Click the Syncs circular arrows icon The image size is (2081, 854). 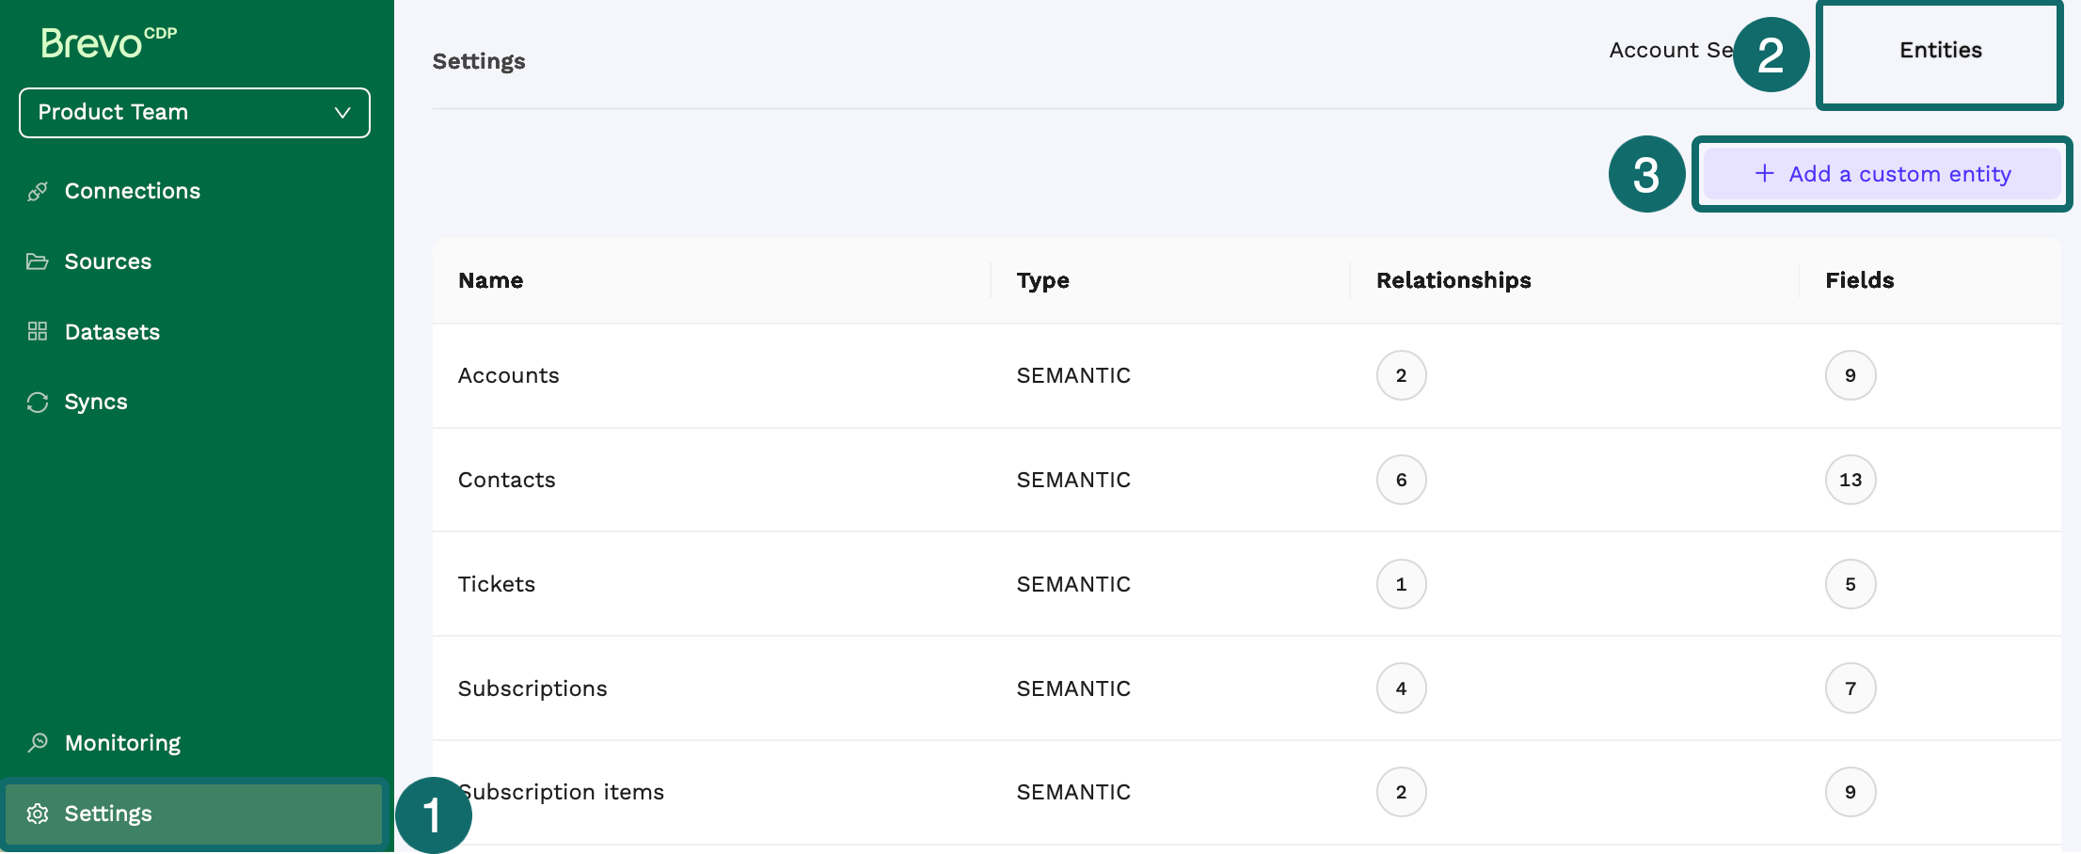[38, 403]
